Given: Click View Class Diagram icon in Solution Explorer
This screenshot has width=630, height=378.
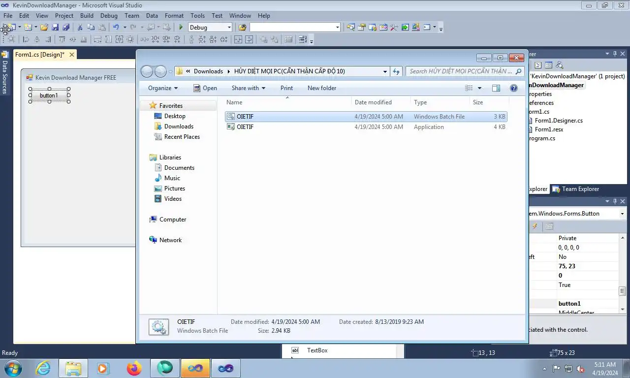Looking at the screenshot, I should click(x=559, y=65).
